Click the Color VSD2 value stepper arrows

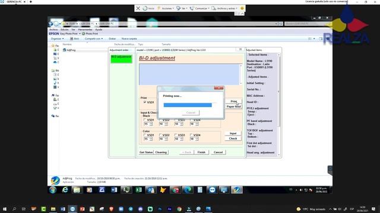point(166,139)
